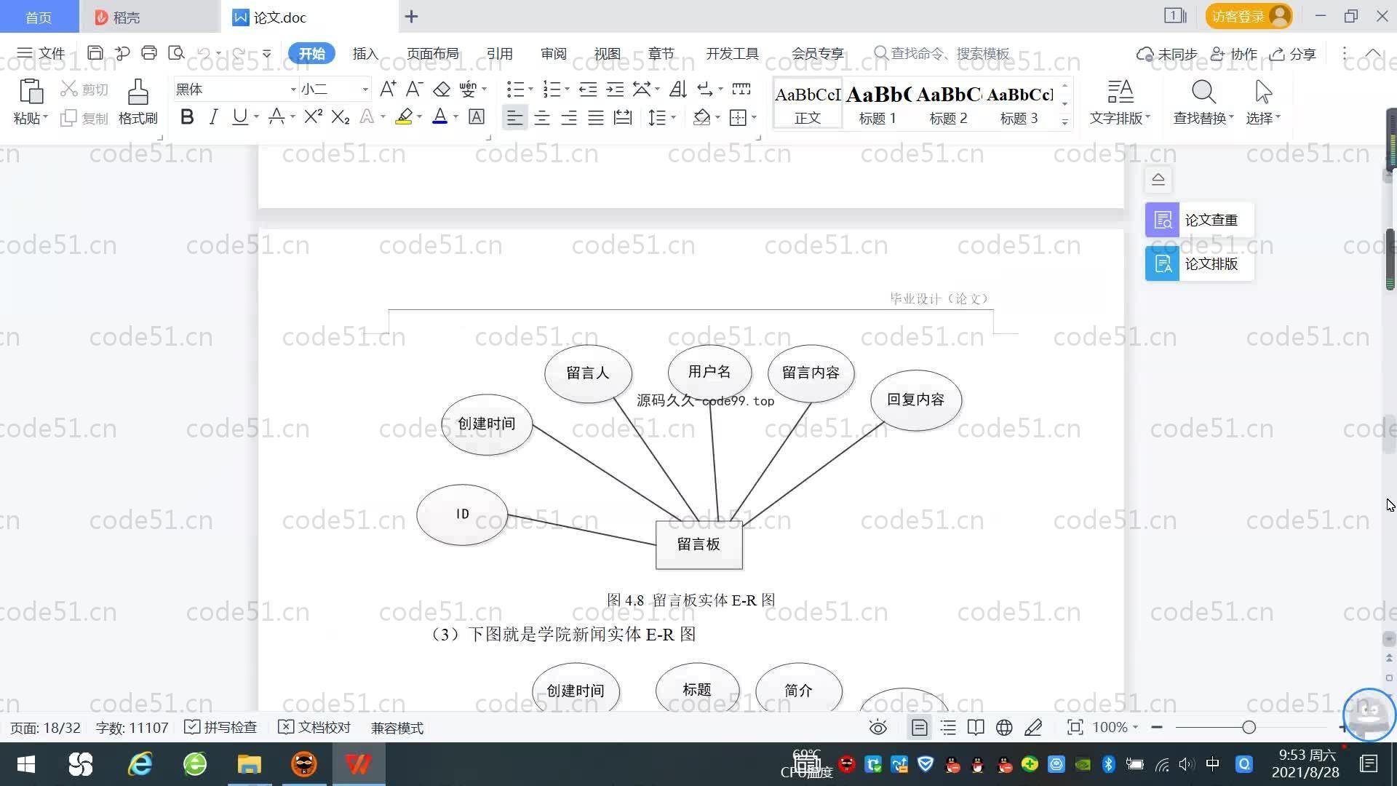Click the zoom slider handle
Viewport: 1397px width, 786px height.
[x=1249, y=727]
